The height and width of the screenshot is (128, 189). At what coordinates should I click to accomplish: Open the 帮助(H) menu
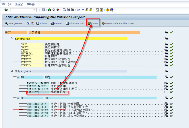point(31,4)
